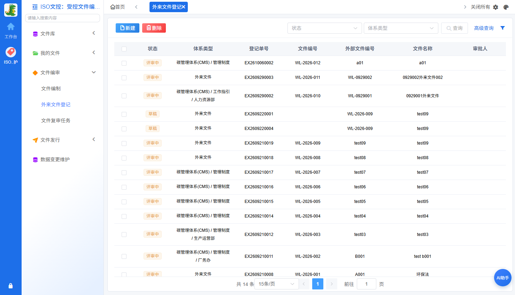Click the red 删除 button
The image size is (515, 295).
point(154,28)
